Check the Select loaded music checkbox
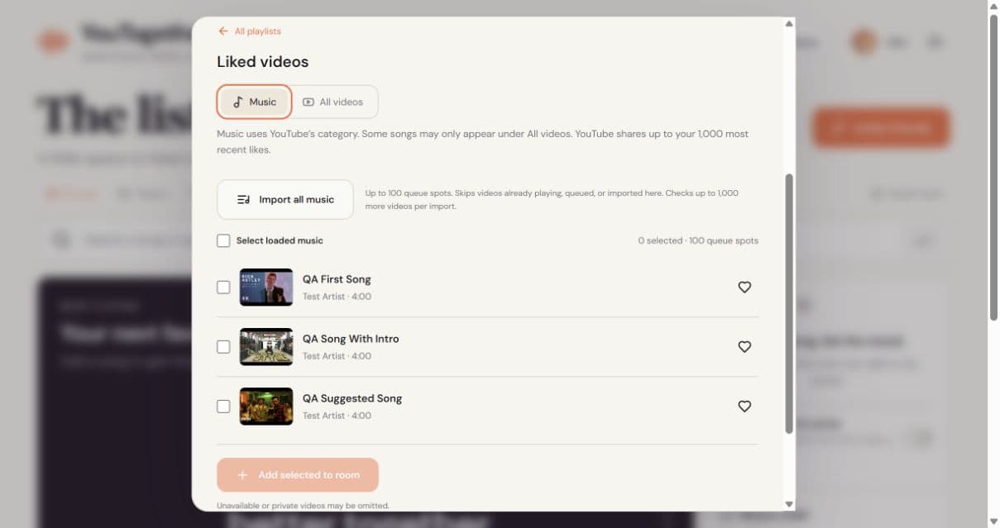 (x=223, y=240)
